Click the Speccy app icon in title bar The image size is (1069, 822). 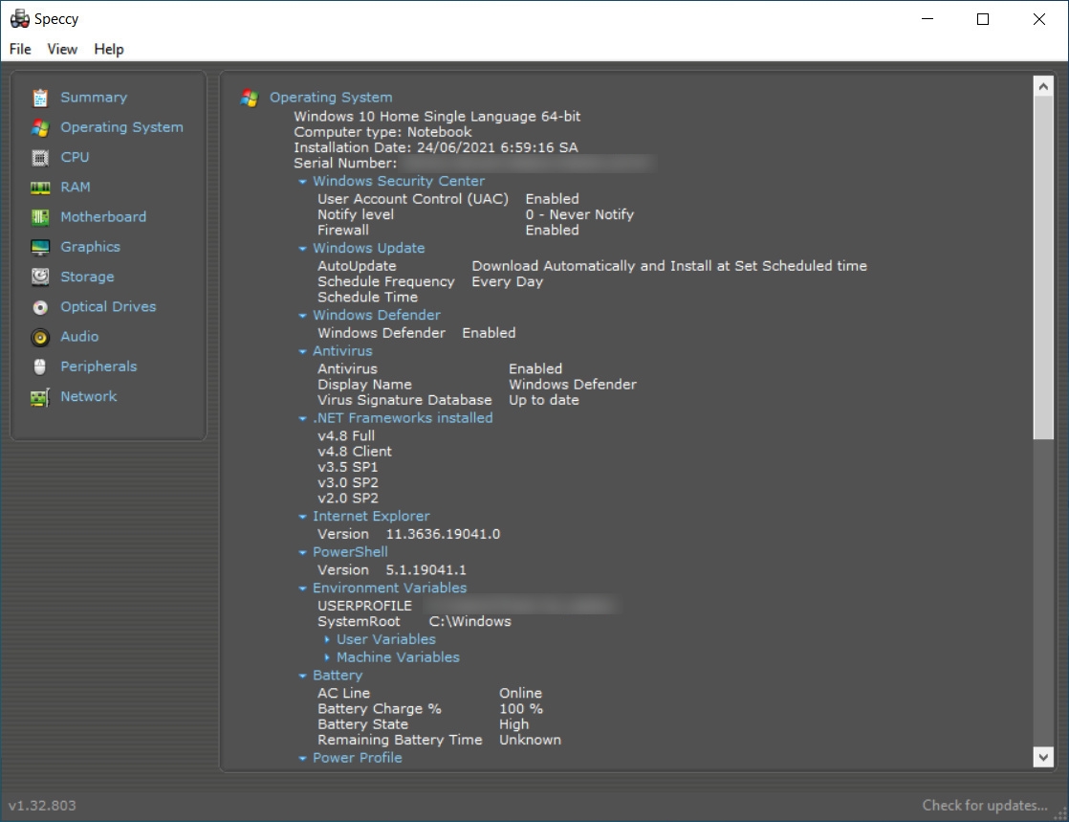point(20,18)
